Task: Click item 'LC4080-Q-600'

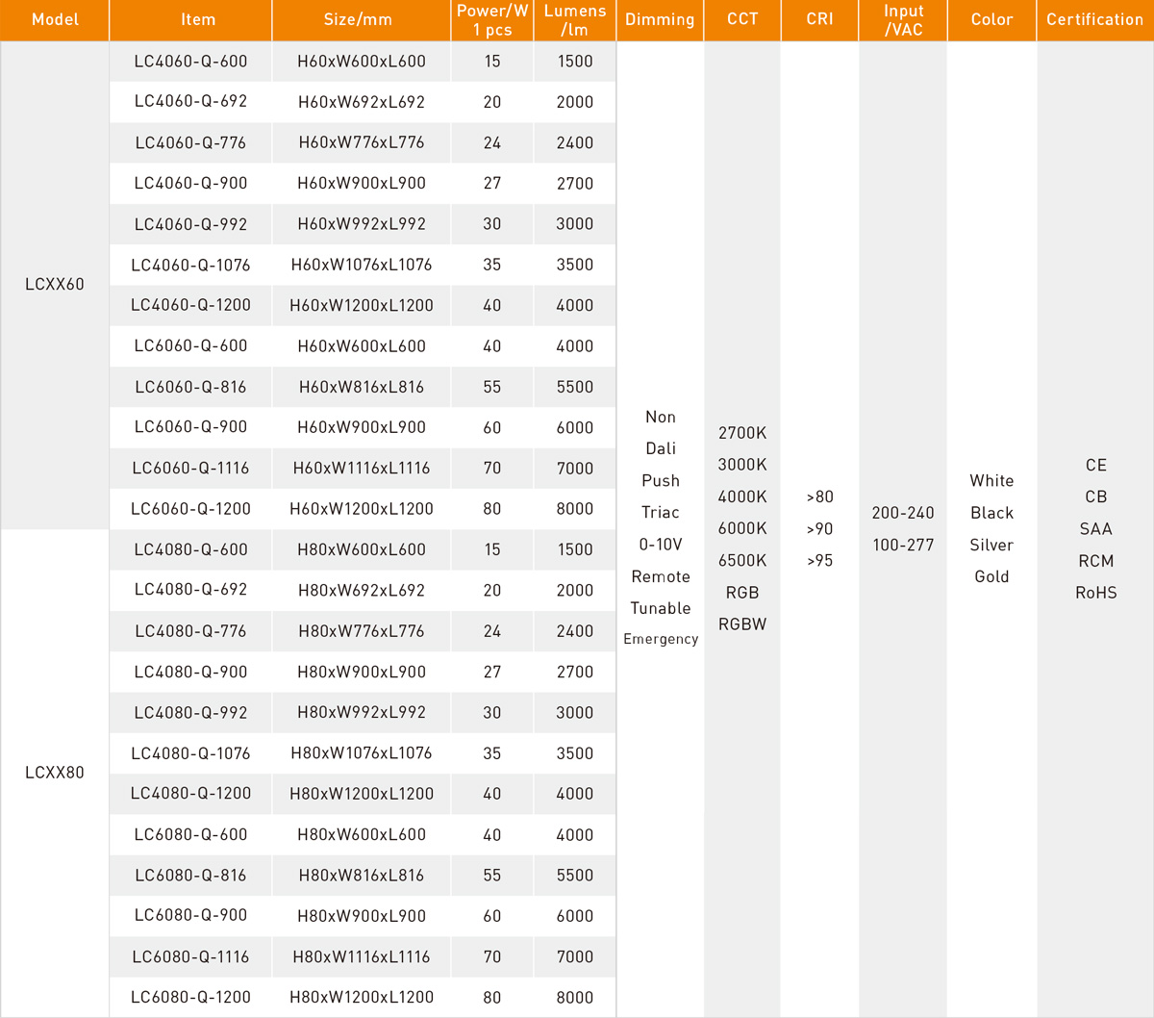Action: pyautogui.click(x=191, y=549)
